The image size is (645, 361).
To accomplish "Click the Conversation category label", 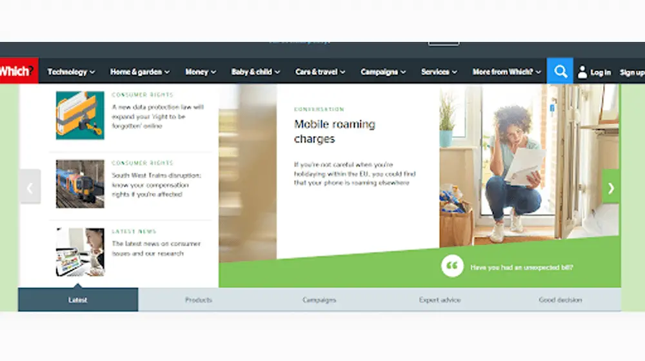I will point(319,109).
